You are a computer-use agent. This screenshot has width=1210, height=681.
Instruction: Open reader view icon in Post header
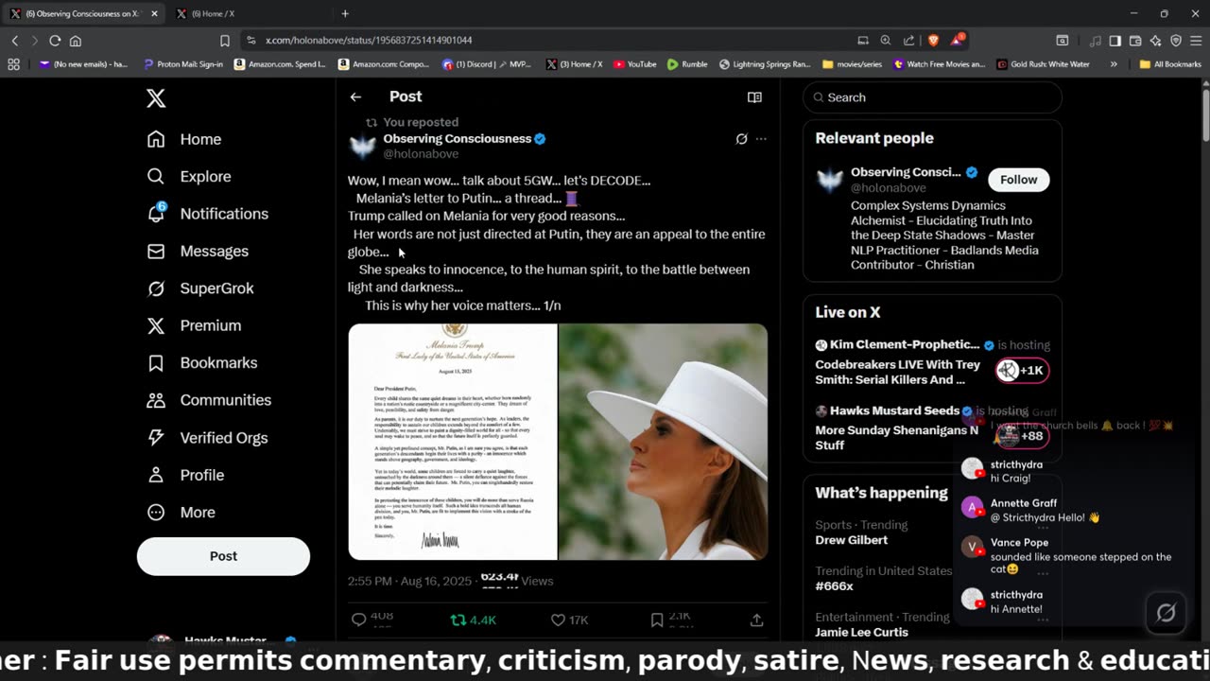[754, 96]
